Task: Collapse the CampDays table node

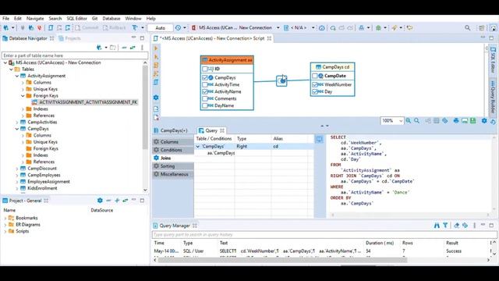Action: pyautogui.click(x=17, y=129)
